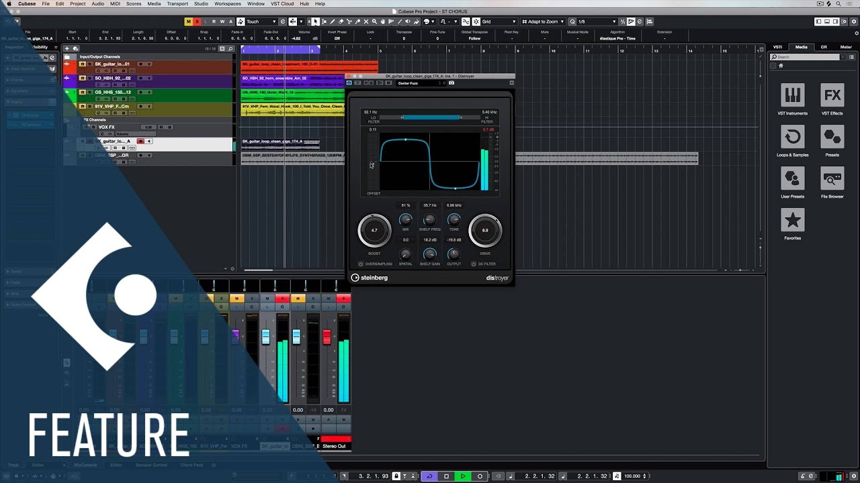This screenshot has height=483, width=860.
Task: Click the Add Track plus button
Action: [67, 48]
